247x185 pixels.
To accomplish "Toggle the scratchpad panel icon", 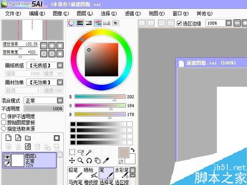I will pyautogui.click(x=116, y=23).
